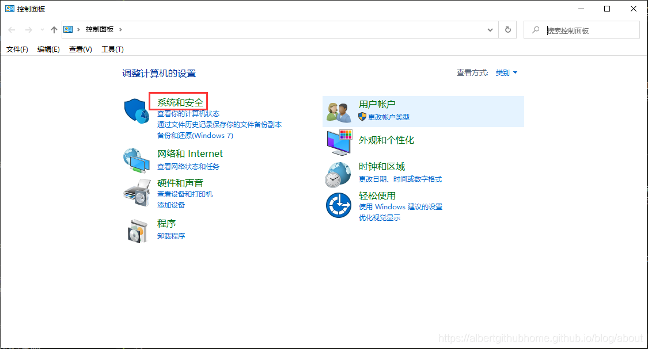Image resolution: width=648 pixels, height=349 pixels.
Task: Click the Network and Internet globe icon
Action: (x=137, y=160)
